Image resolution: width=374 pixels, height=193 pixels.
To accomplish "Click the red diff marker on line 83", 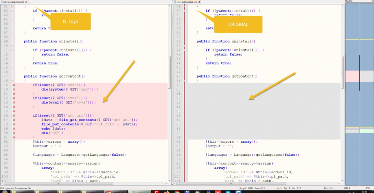I will coord(14,102).
